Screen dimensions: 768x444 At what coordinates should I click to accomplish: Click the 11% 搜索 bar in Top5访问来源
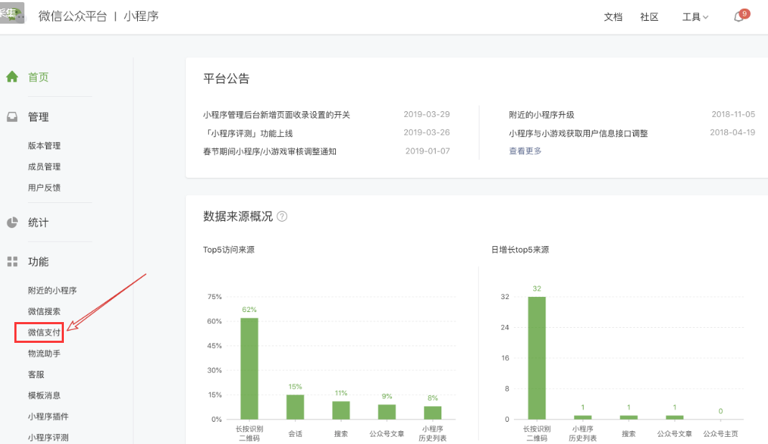click(x=341, y=411)
